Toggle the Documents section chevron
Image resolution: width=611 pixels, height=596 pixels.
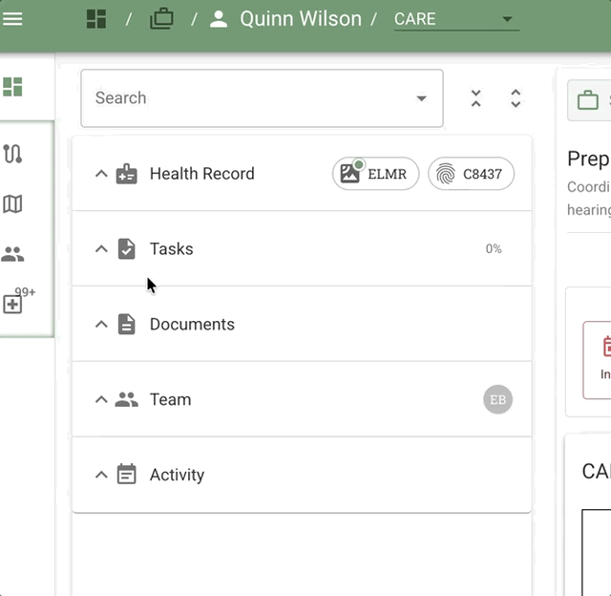tap(101, 325)
